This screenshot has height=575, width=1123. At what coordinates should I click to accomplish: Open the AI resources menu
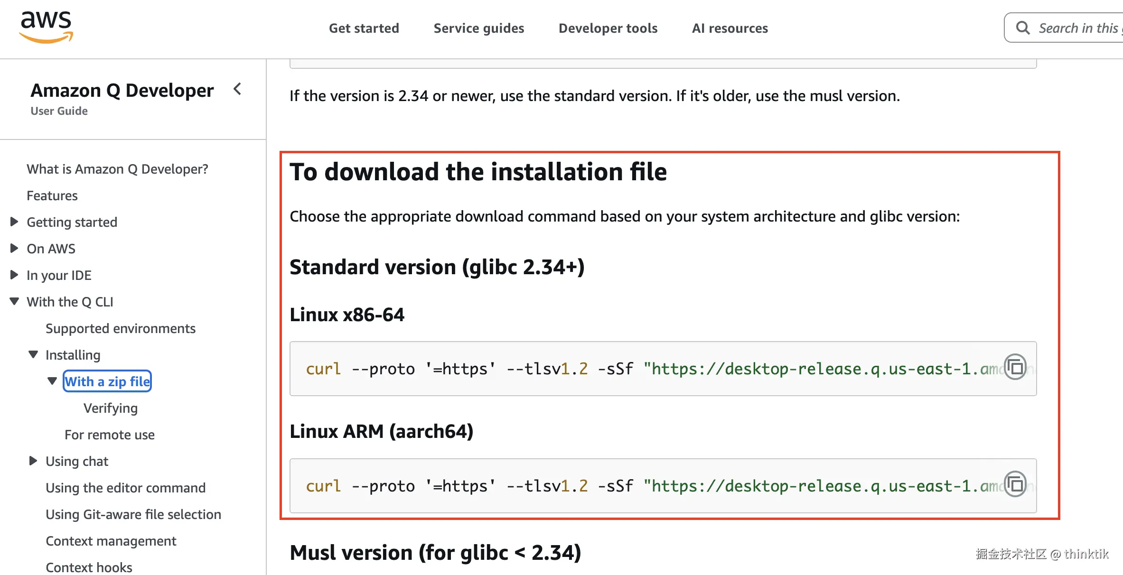pyautogui.click(x=730, y=28)
